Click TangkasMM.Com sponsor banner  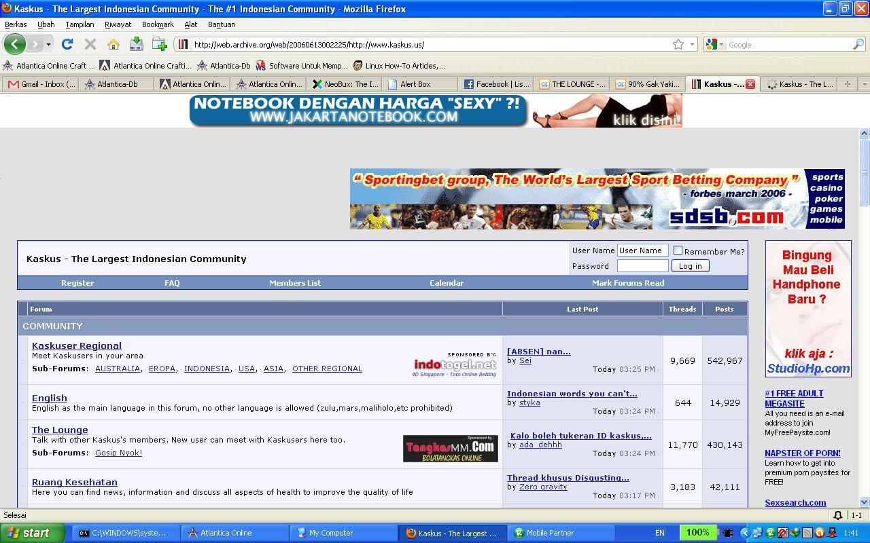click(x=451, y=449)
